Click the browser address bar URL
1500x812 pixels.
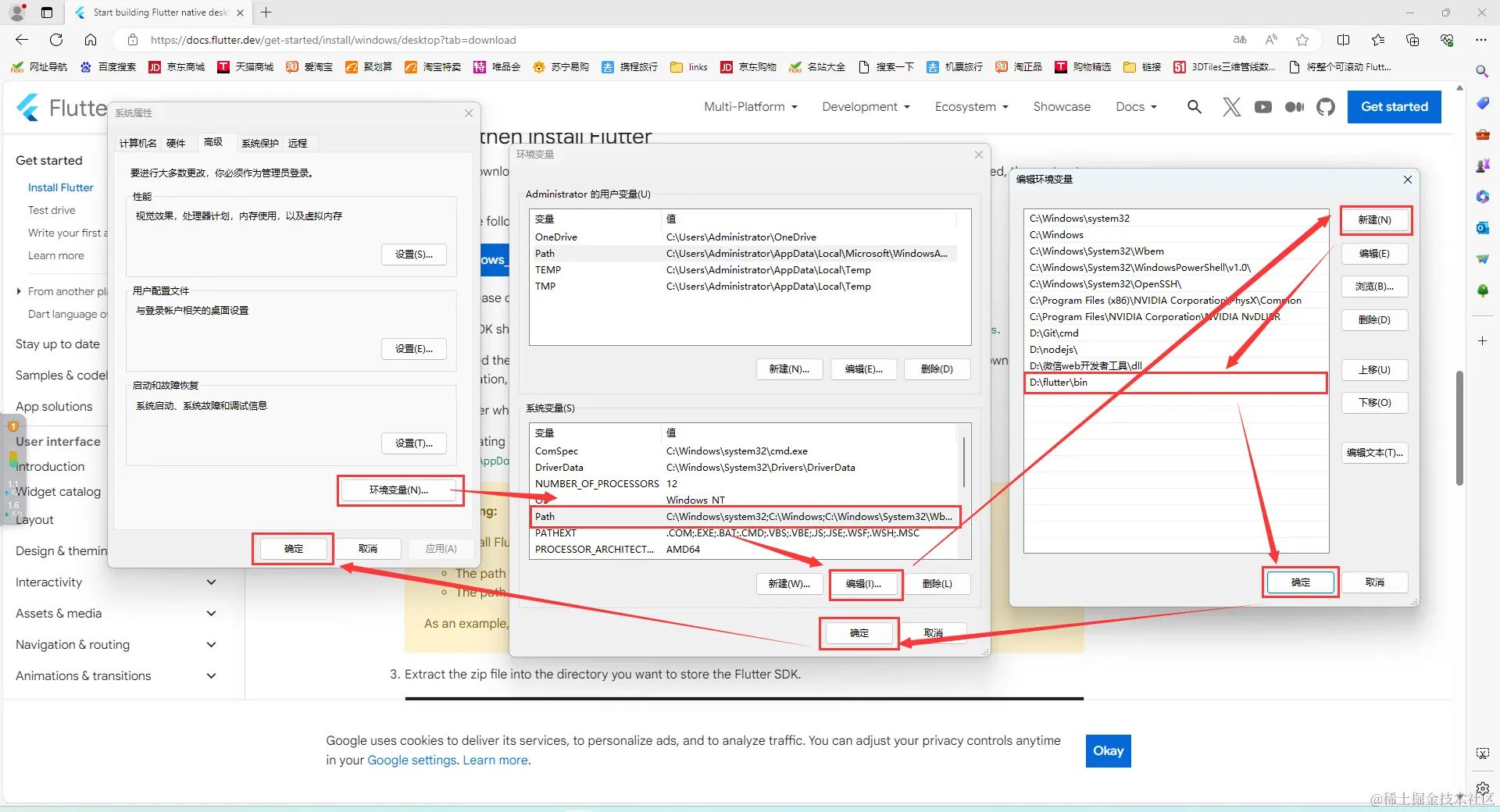click(x=334, y=40)
